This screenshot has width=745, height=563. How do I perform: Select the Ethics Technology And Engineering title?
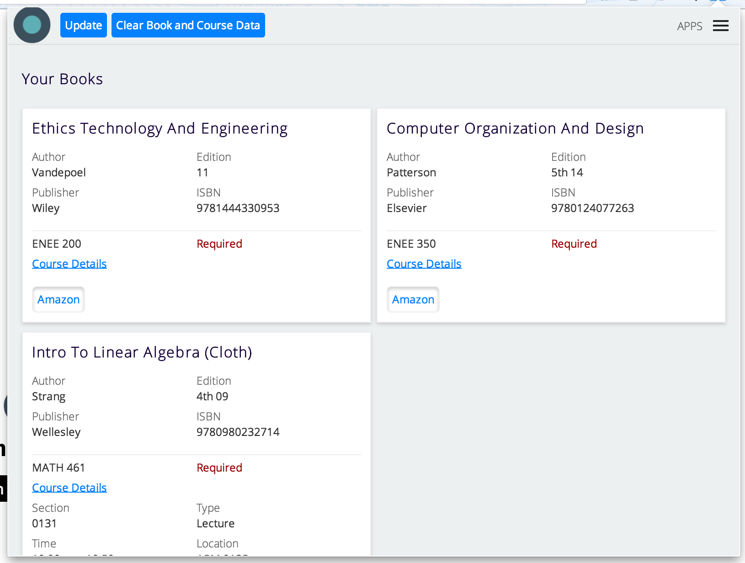[160, 128]
